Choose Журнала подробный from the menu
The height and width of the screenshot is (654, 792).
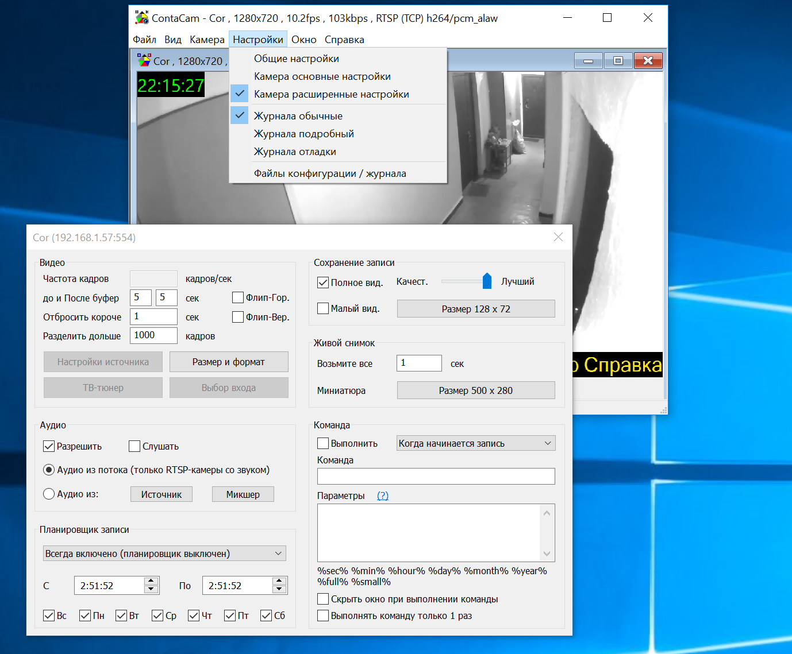click(303, 134)
